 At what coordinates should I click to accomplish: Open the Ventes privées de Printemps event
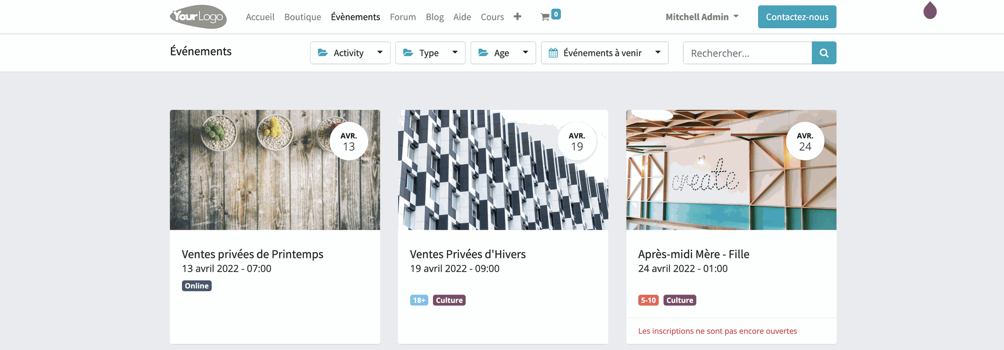[x=253, y=254]
